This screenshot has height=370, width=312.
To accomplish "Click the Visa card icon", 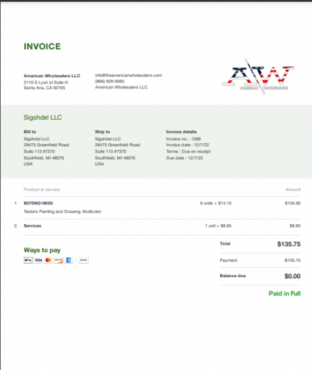I will [x=38, y=260].
